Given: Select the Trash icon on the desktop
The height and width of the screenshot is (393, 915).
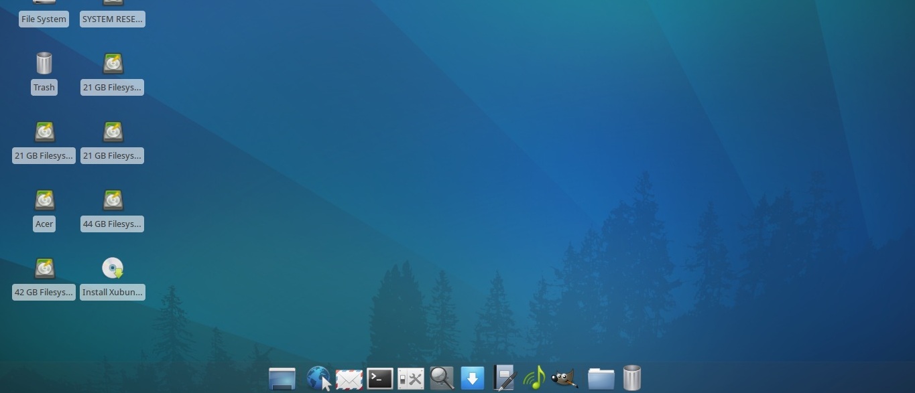Looking at the screenshot, I should [x=44, y=64].
